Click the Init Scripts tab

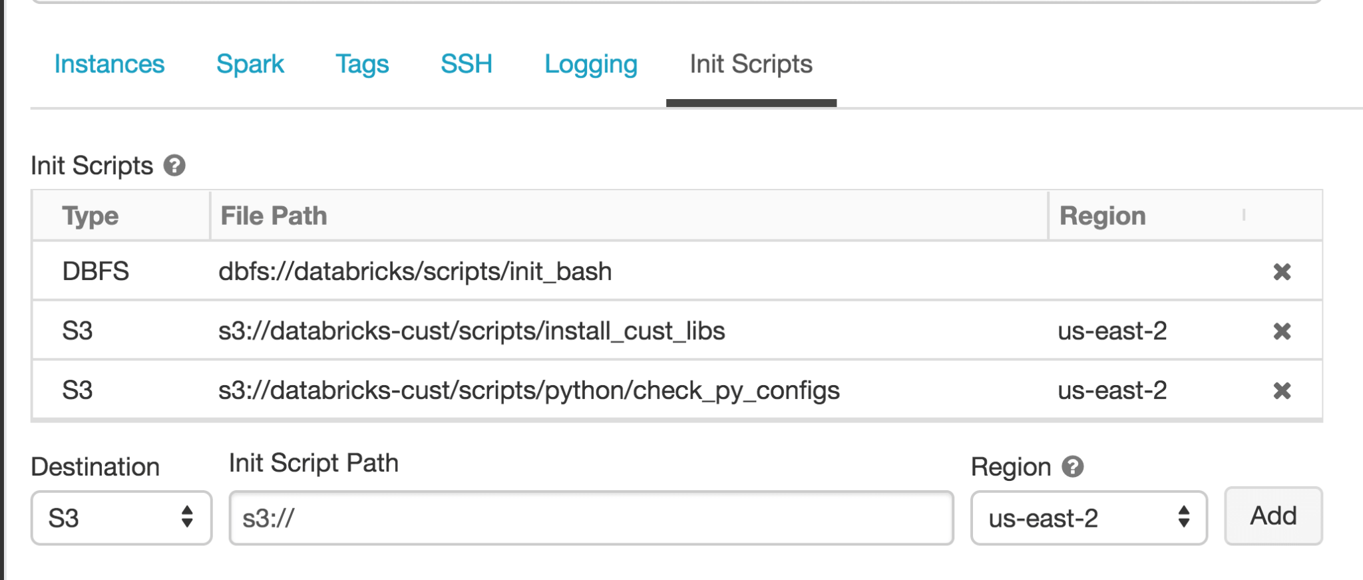click(x=751, y=65)
